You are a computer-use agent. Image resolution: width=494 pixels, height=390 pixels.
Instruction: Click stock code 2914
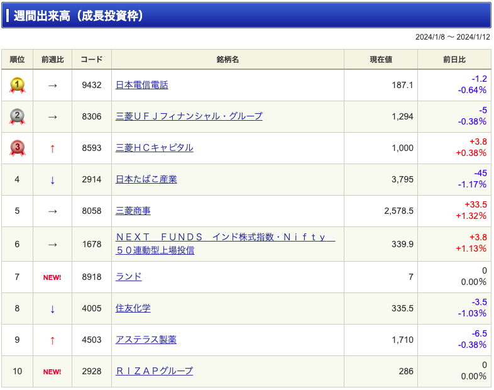92,179
